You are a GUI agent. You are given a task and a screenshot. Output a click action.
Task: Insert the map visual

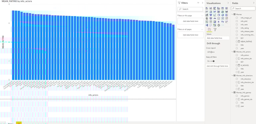[207, 18]
